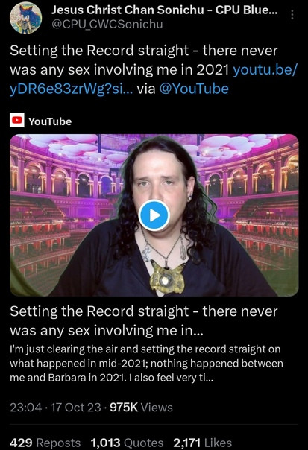Open the yDR6e83zrWg link continuation
The image size is (308, 450).
click(72, 89)
